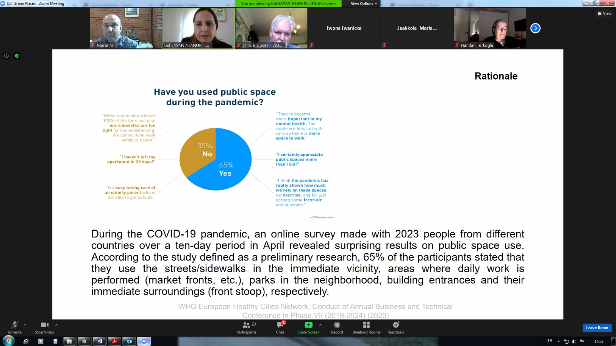Switch to Adobe Acrobat in taskbar
The width and height of the screenshot is (616, 346).
click(114, 341)
